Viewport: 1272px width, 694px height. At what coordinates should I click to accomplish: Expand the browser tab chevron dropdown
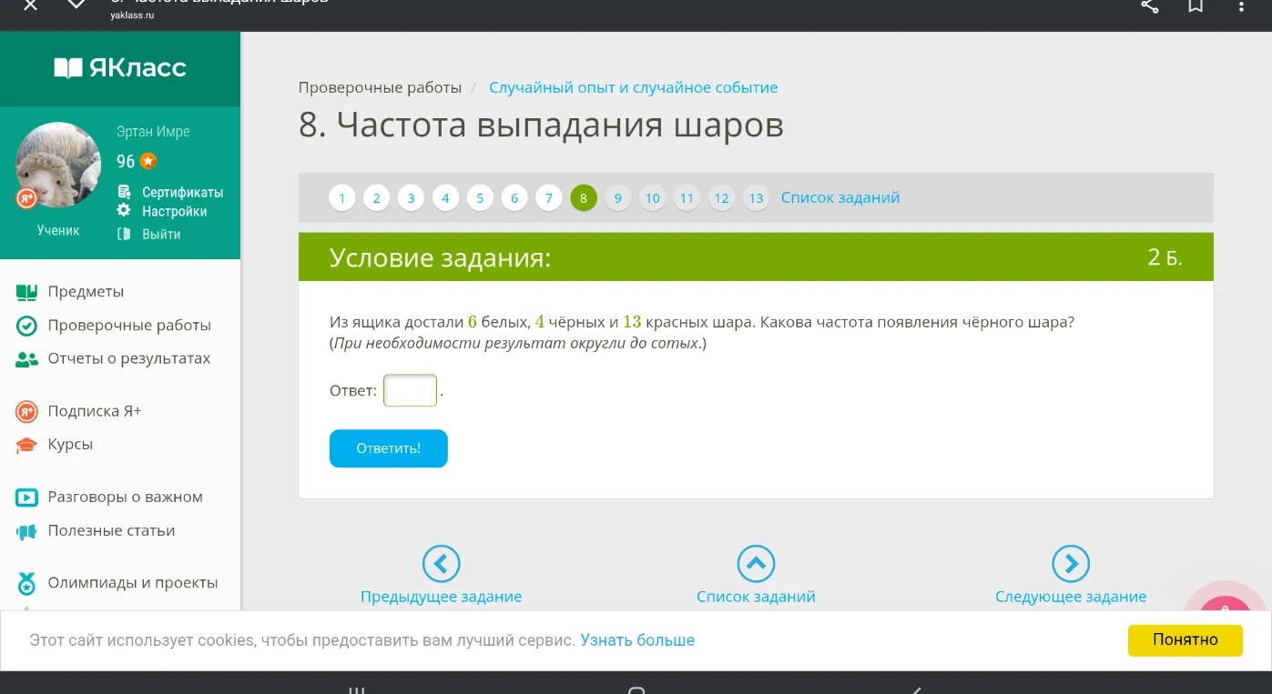(x=76, y=5)
